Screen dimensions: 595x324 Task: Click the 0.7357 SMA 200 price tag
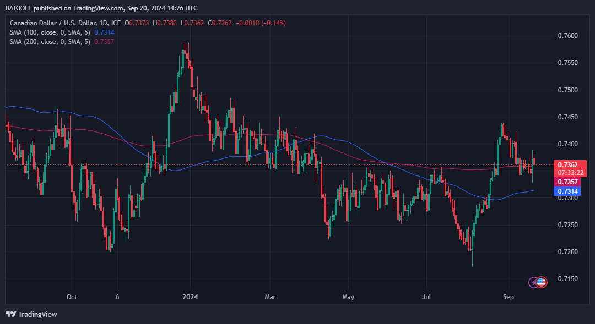pos(567,182)
